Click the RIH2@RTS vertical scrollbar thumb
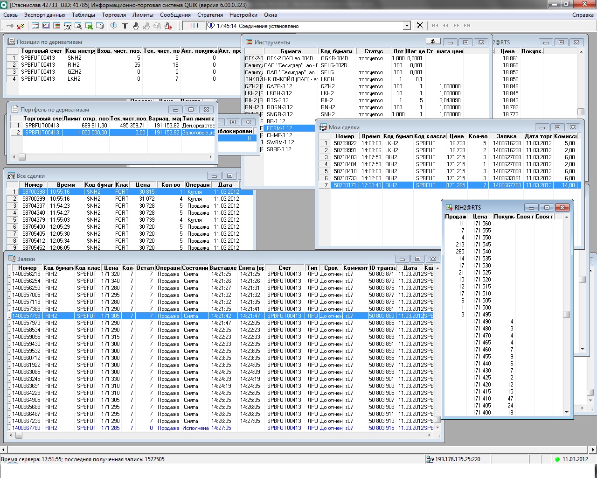The height and width of the screenshot is (478, 597). 566,315
